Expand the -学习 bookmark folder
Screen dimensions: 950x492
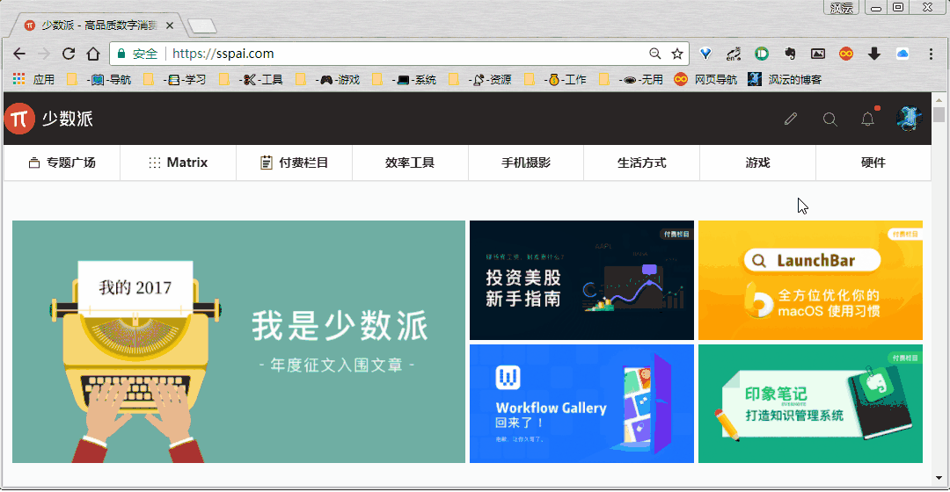point(175,79)
